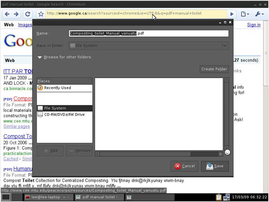The height and width of the screenshot is (202, 269).
Task: Click the Go arrow beside the address bar
Action: coord(232,14)
